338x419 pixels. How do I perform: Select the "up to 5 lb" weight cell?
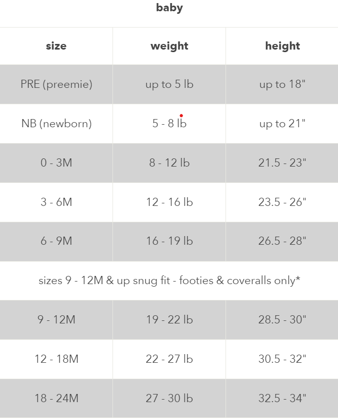(169, 84)
